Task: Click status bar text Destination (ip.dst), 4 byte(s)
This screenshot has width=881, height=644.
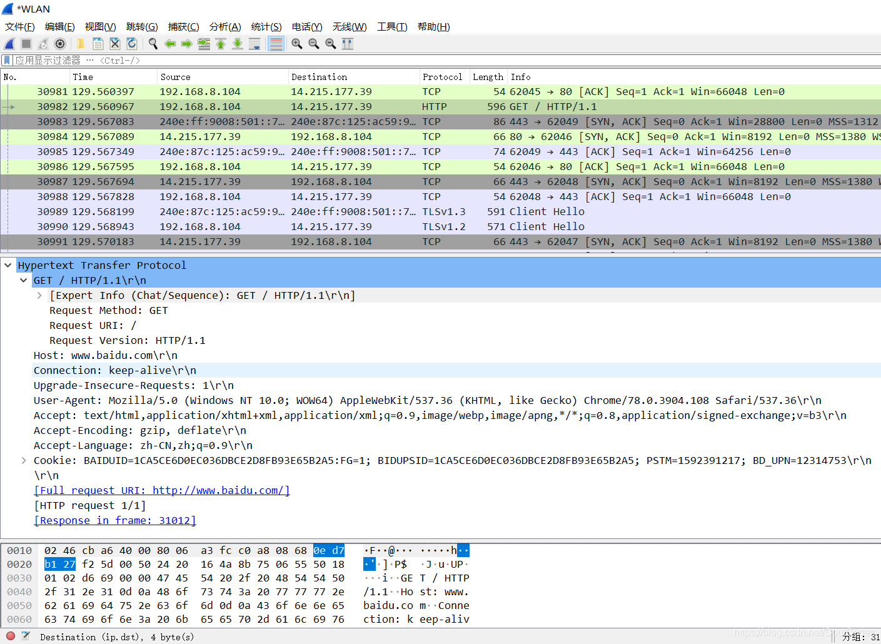Action: [117, 636]
